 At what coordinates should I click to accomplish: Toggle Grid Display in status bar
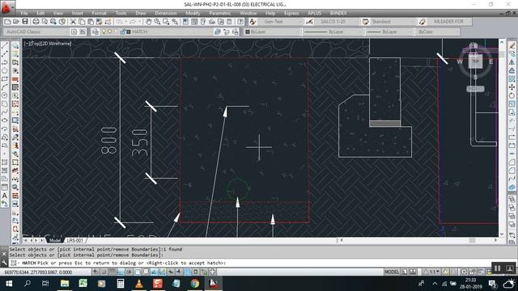pos(113,272)
